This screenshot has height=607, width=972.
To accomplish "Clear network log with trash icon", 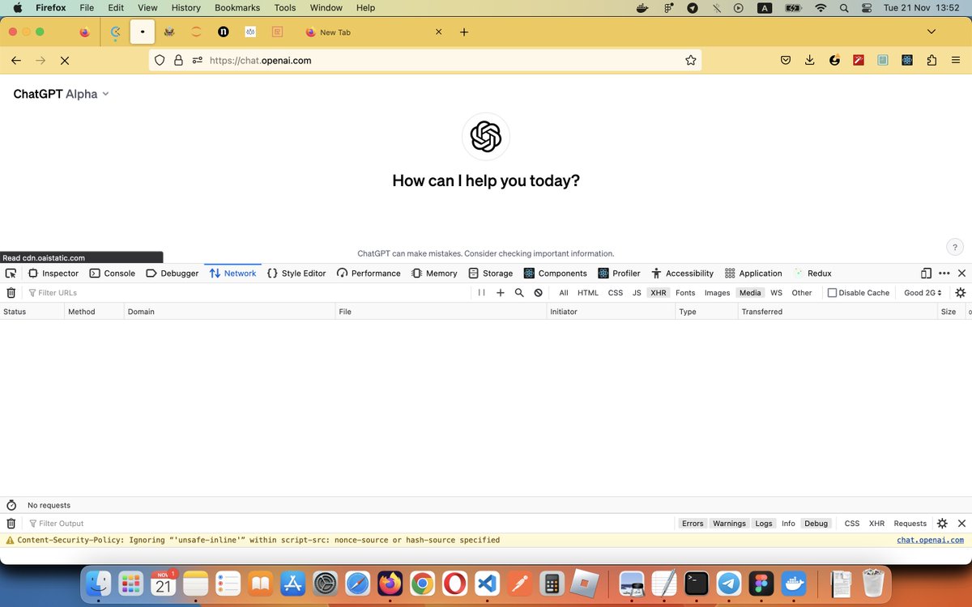I will (11, 293).
